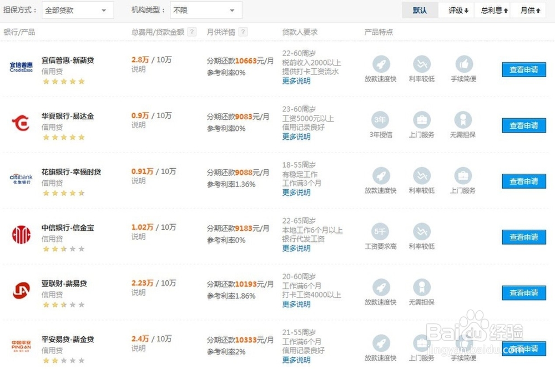Screen dimensions: 555x369
Task: Open the 中信银行-信金宝 product title
Action: (x=68, y=228)
